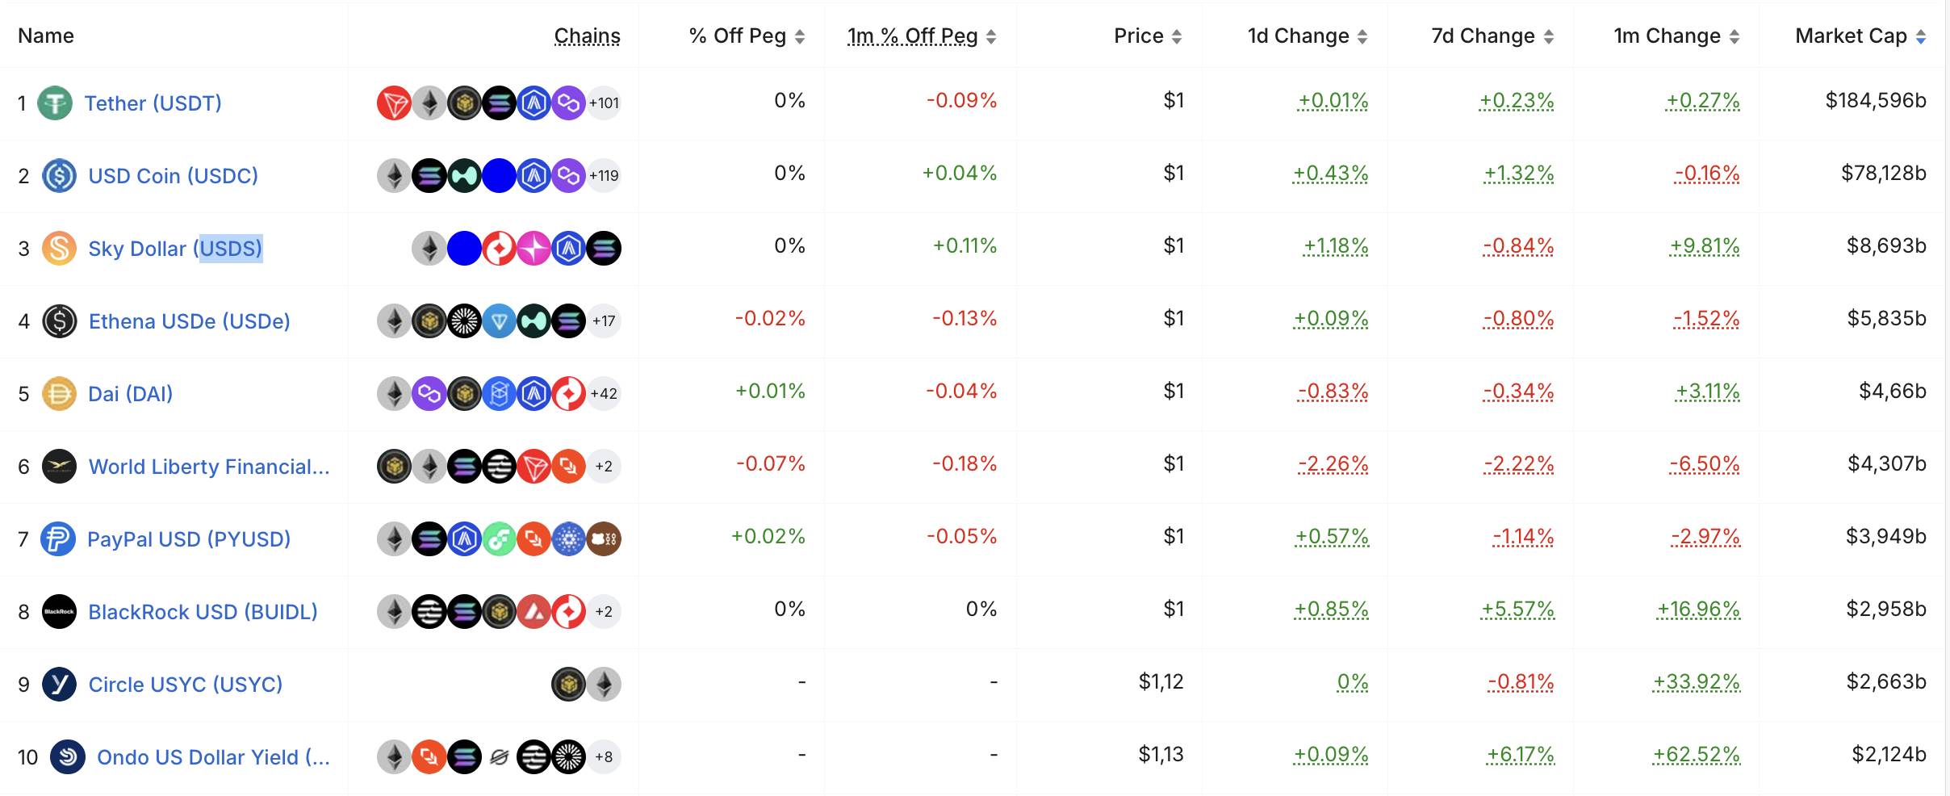Viewport: 1950px width, 796px height.
Task: Open the Ondo US Dollar Yield link
Action: click(x=213, y=757)
